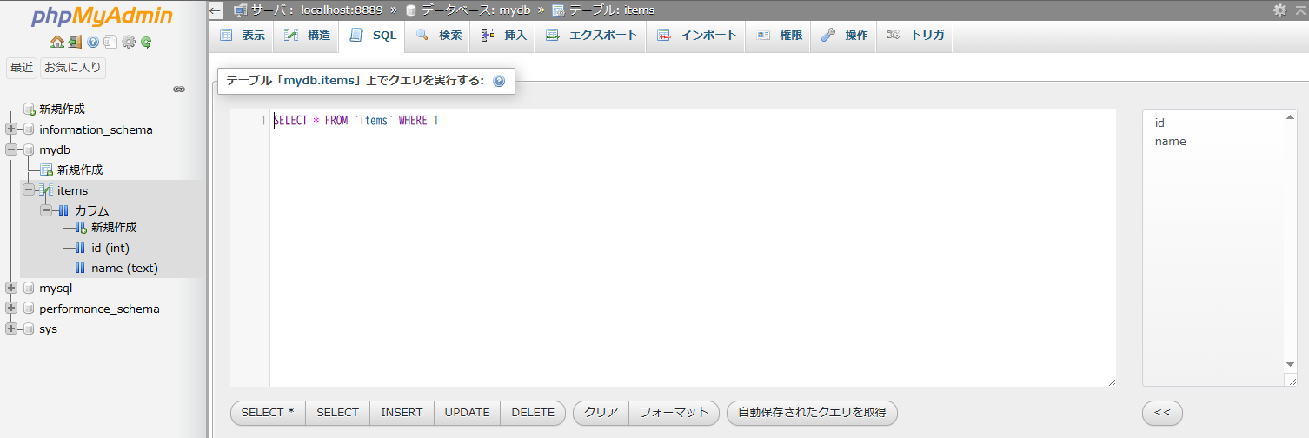Open the エクスポート (Export) tab

(x=591, y=36)
